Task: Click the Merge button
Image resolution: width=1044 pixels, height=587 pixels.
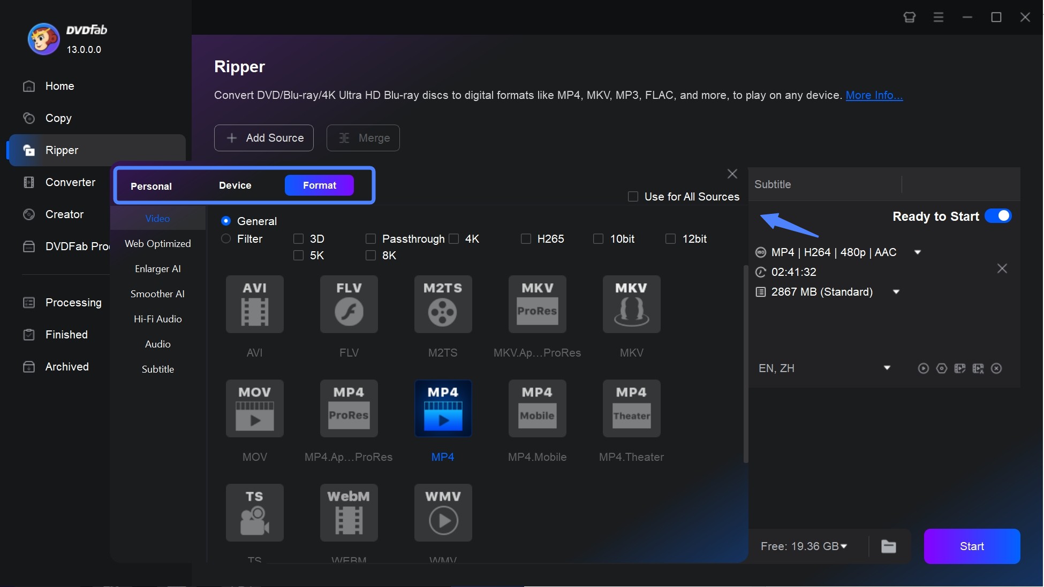Action: (363, 137)
